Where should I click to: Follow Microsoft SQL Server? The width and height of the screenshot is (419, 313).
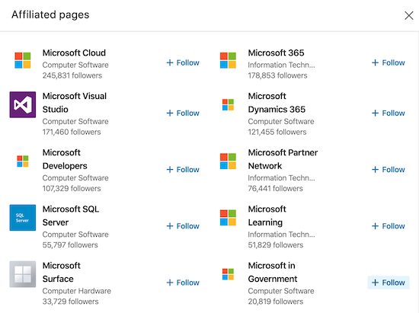[183, 226]
